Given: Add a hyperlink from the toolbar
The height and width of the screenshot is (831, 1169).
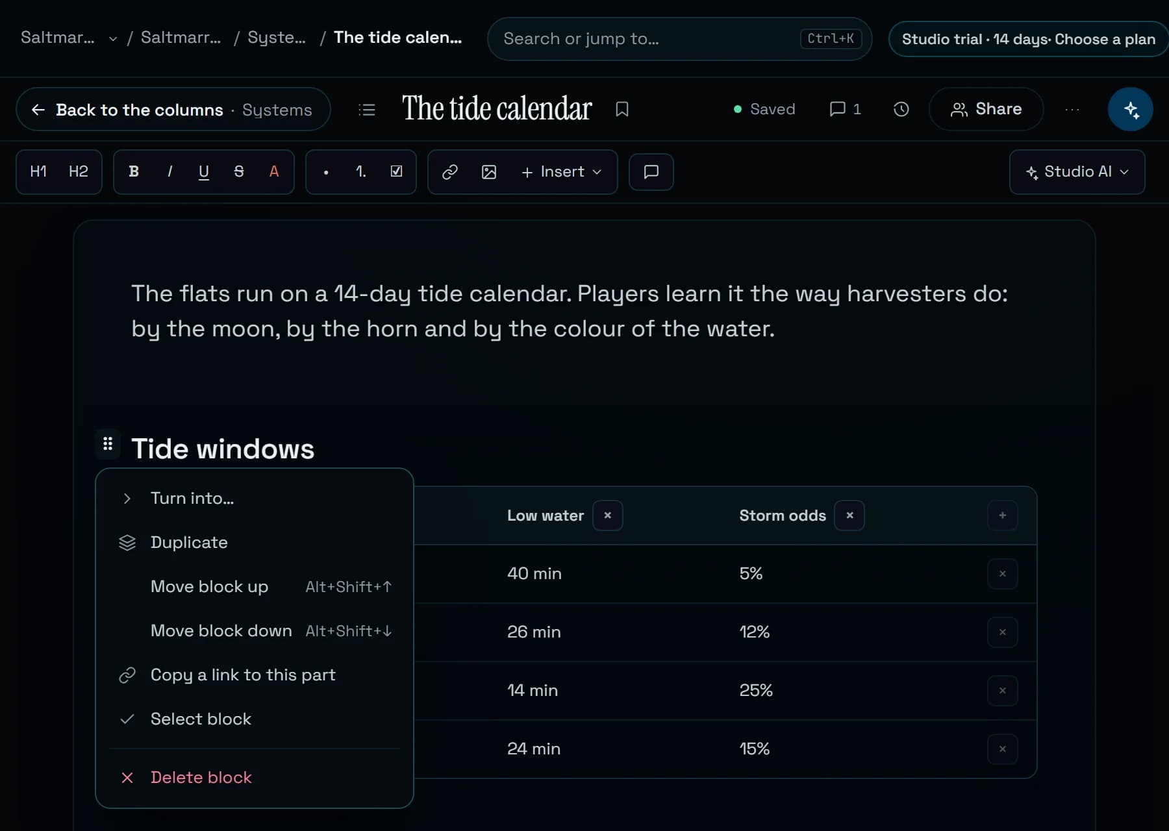Looking at the screenshot, I should 450,171.
